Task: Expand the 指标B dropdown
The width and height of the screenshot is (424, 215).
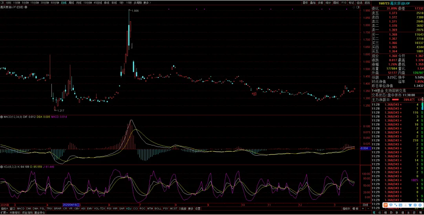Action: click(346, 208)
